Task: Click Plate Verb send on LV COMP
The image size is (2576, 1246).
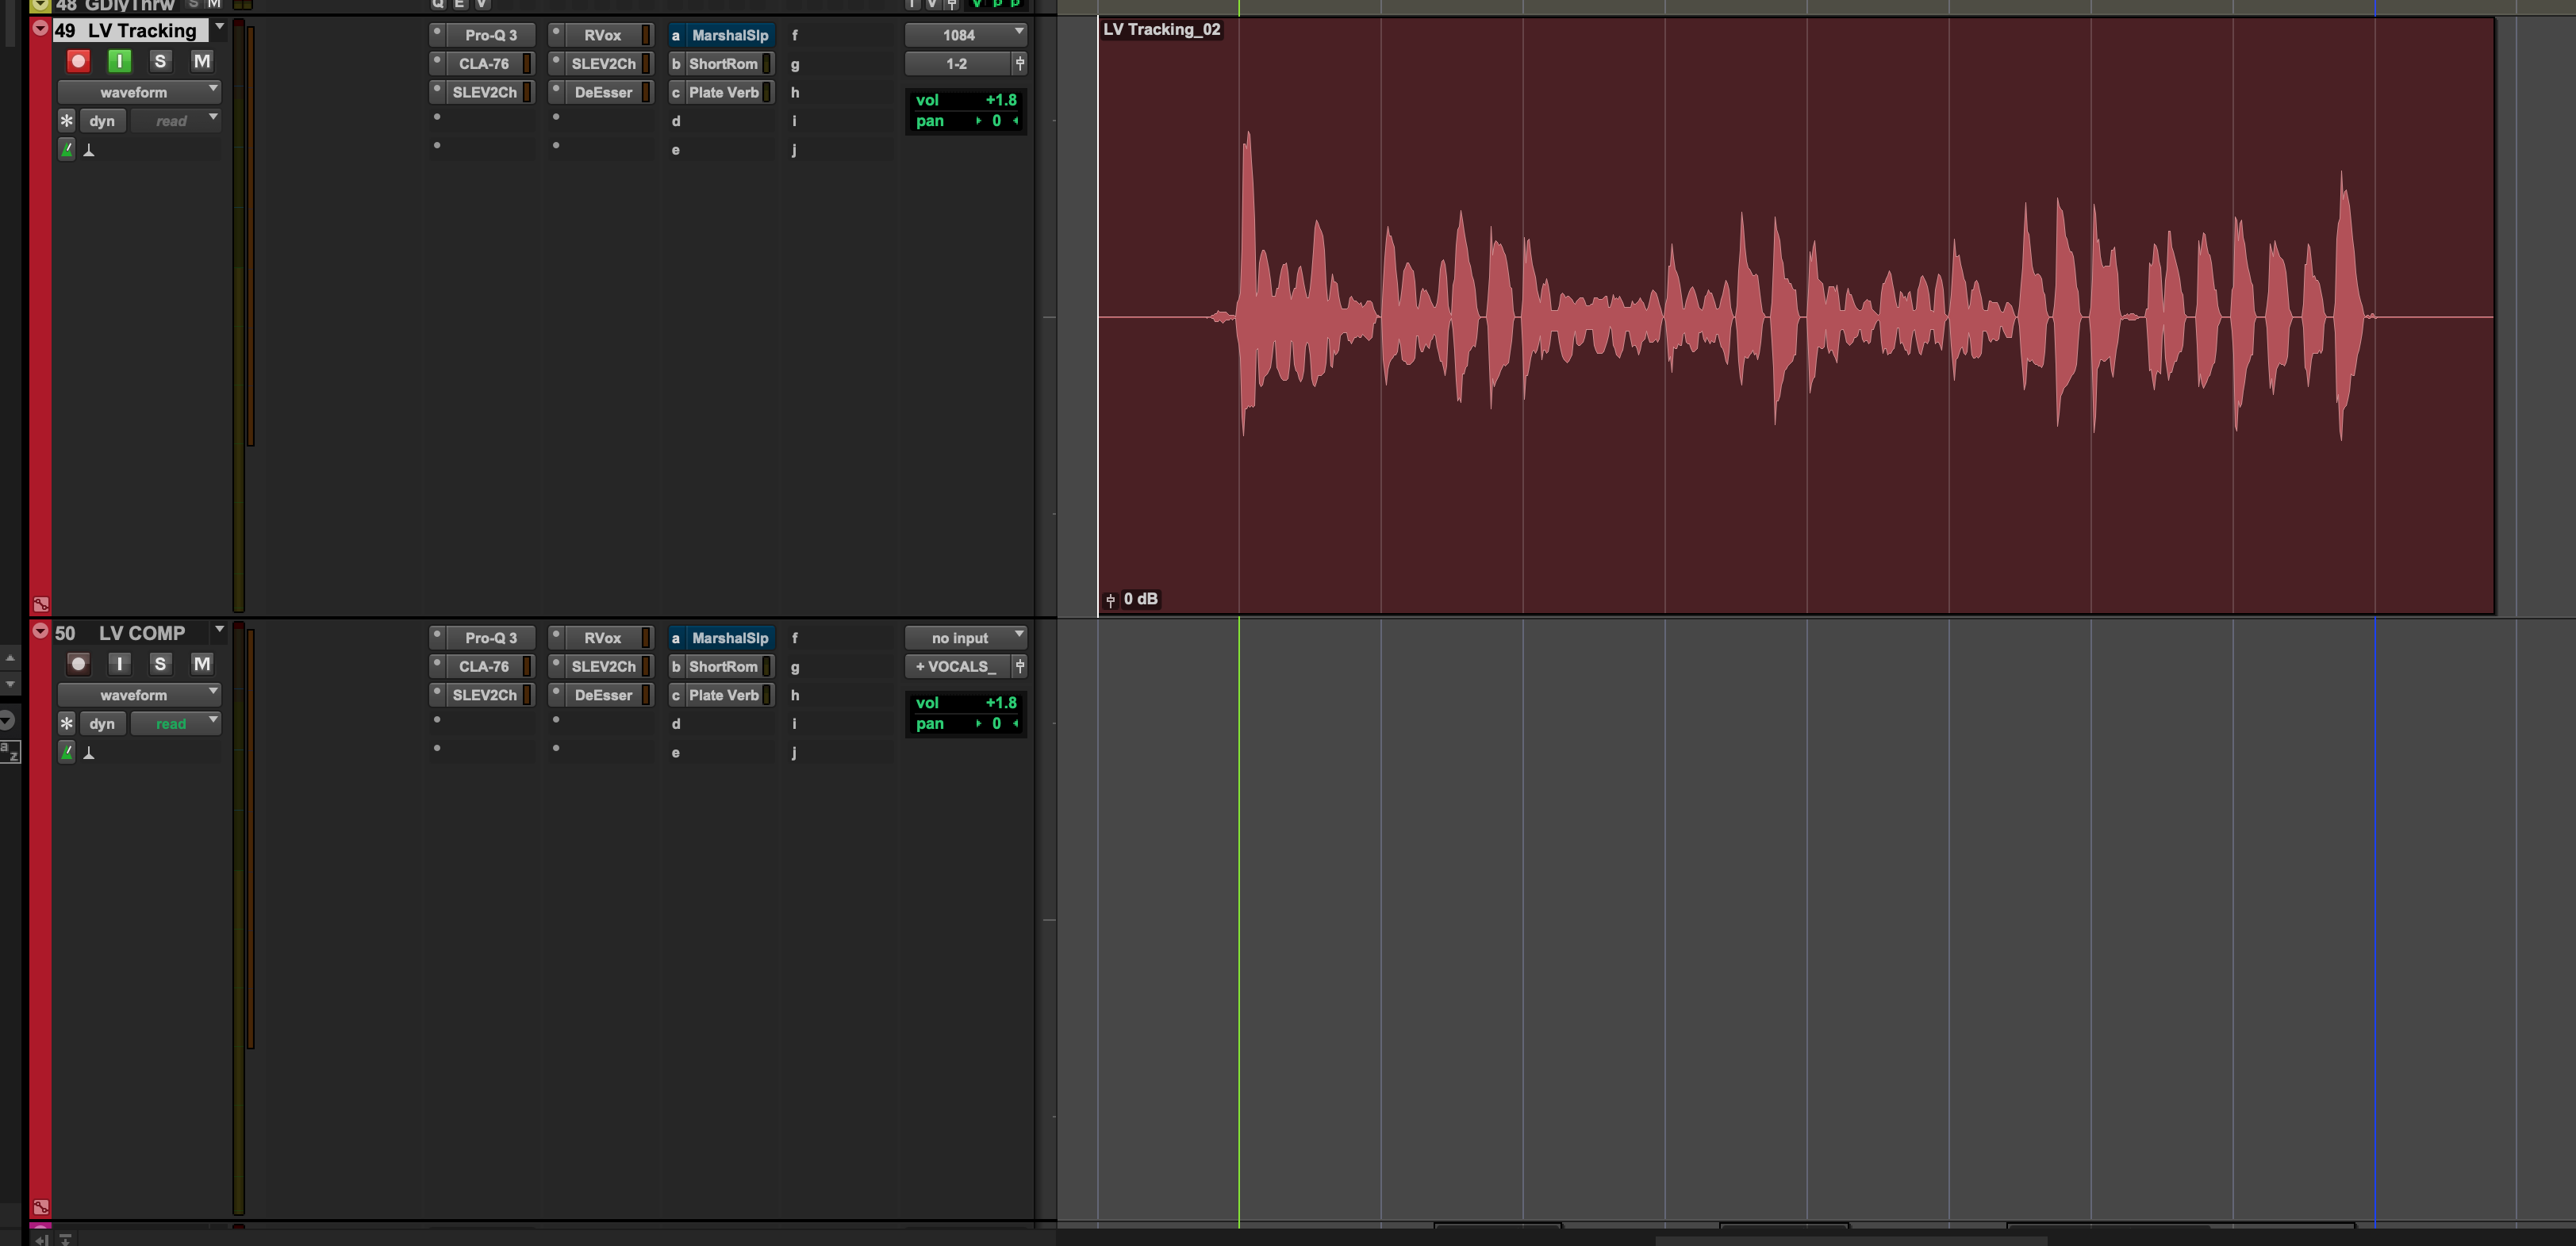Action: point(723,695)
